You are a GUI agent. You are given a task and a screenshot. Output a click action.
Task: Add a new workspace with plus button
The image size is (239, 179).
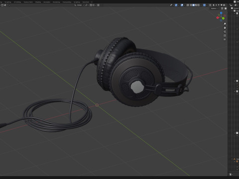tap(92, 2)
